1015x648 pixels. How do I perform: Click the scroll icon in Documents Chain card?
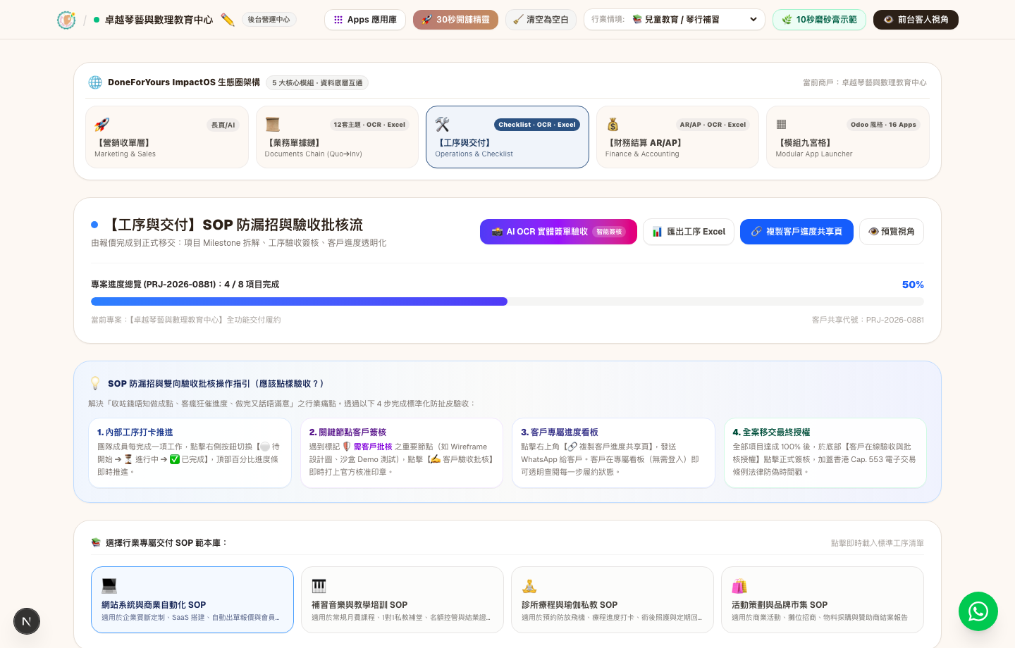coord(273,125)
